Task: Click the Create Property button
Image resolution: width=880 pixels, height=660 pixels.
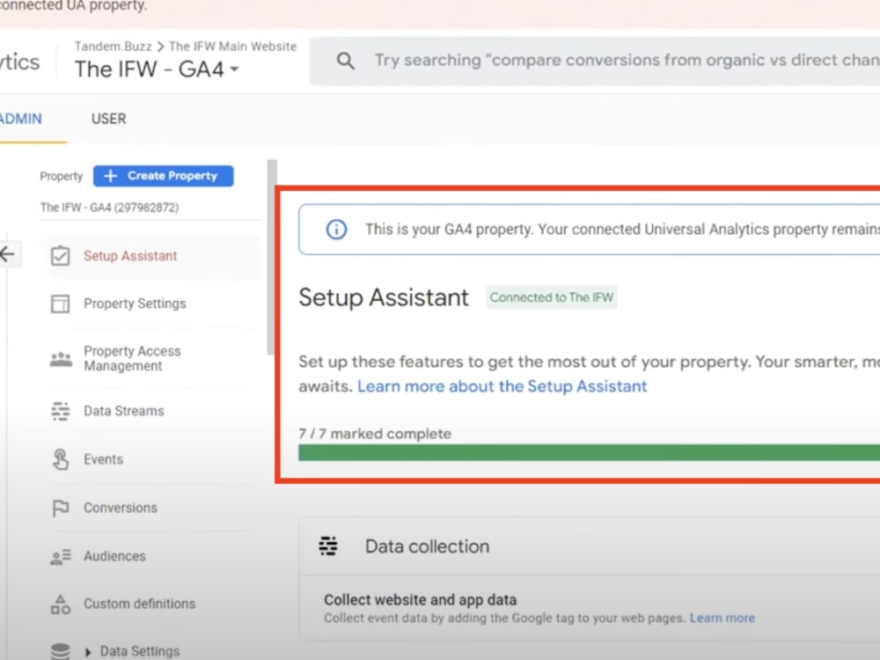Action: click(162, 176)
